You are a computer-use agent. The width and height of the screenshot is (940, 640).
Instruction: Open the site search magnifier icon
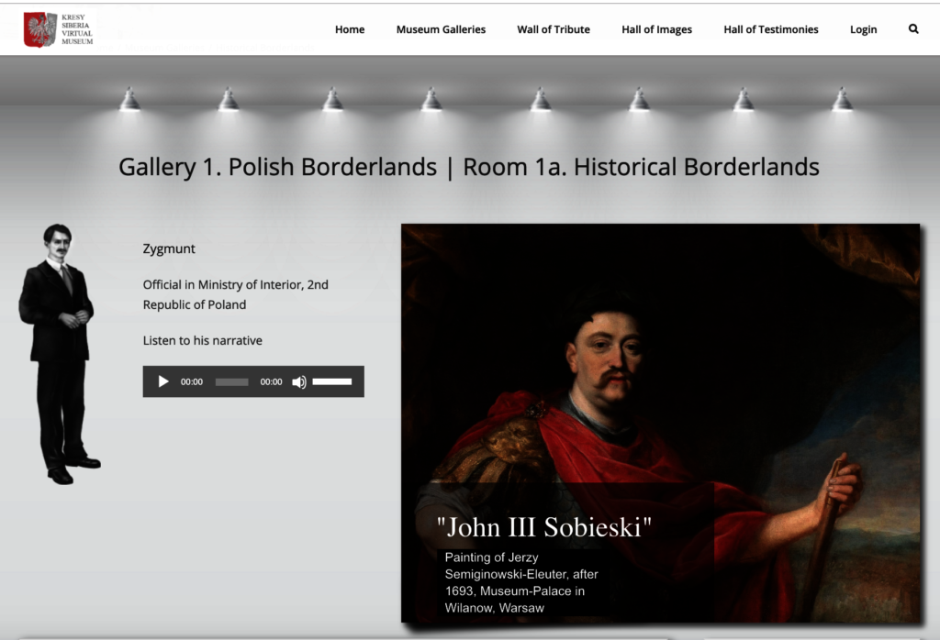[x=913, y=28]
